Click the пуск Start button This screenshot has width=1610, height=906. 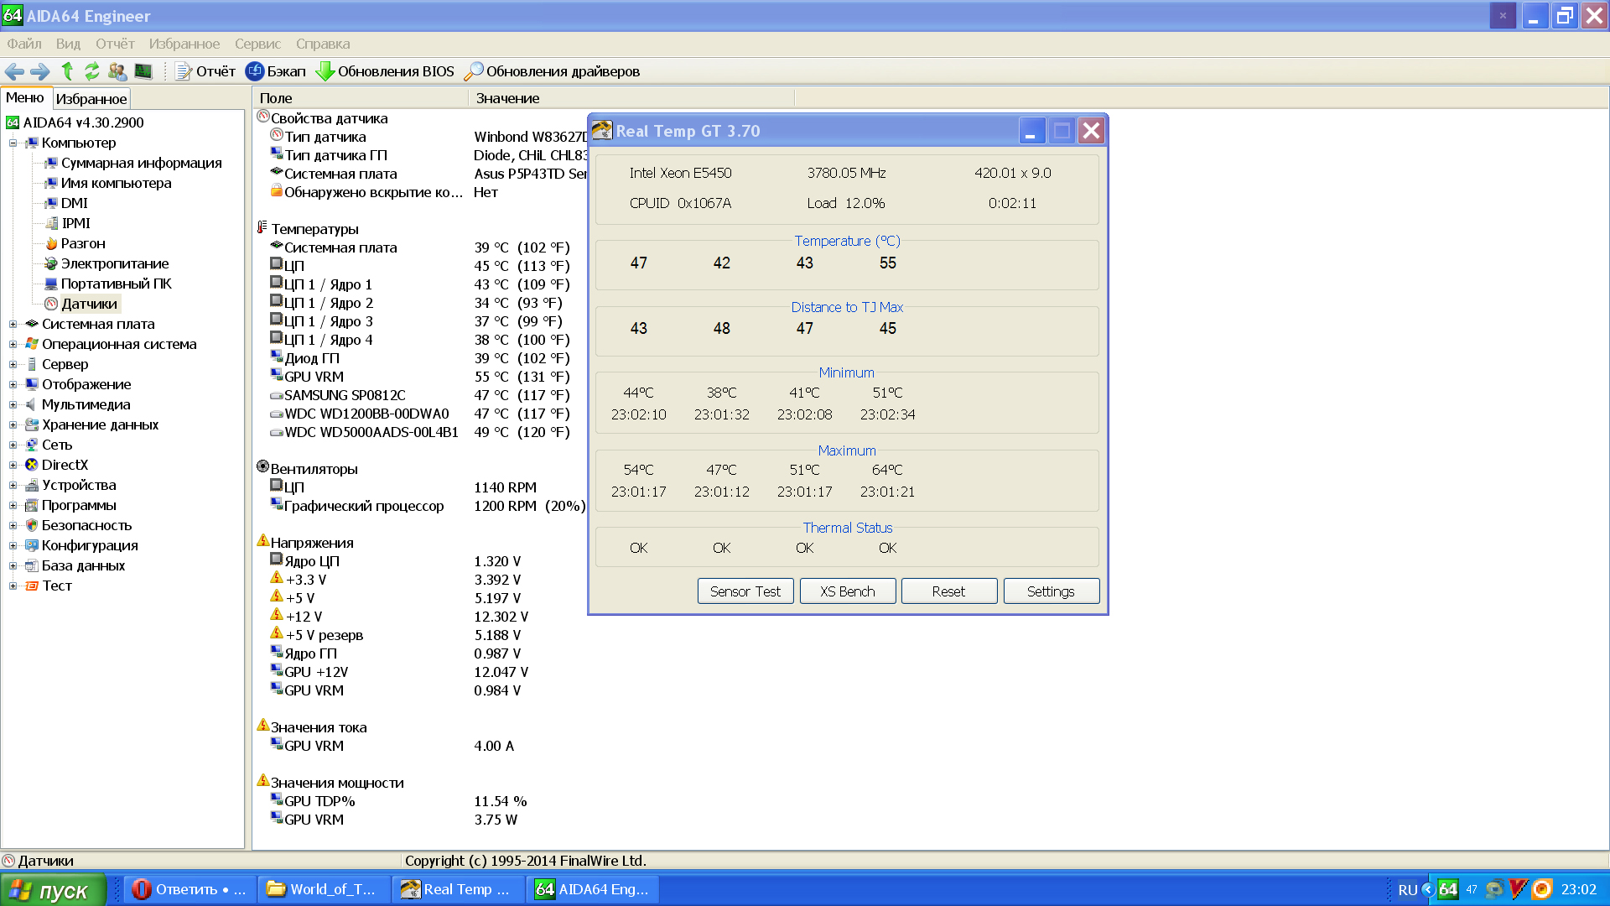52,890
